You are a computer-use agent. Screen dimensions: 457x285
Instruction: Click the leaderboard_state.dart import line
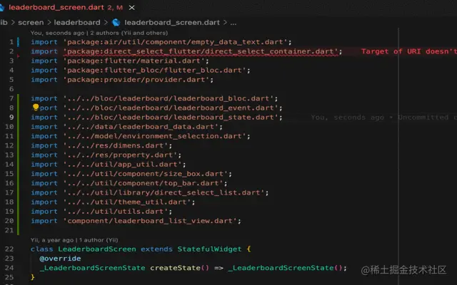point(156,117)
